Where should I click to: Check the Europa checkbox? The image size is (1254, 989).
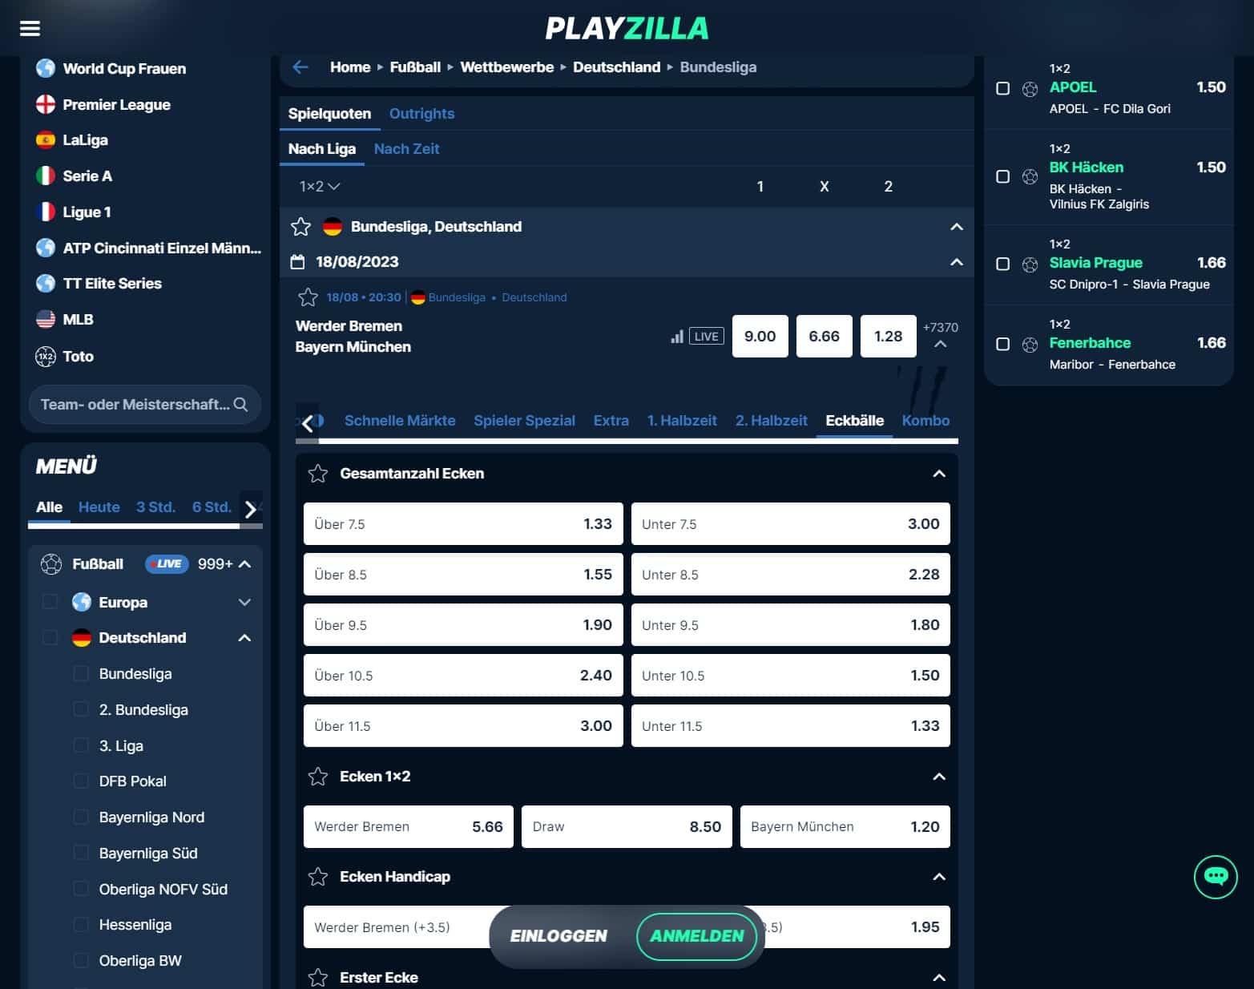50,602
